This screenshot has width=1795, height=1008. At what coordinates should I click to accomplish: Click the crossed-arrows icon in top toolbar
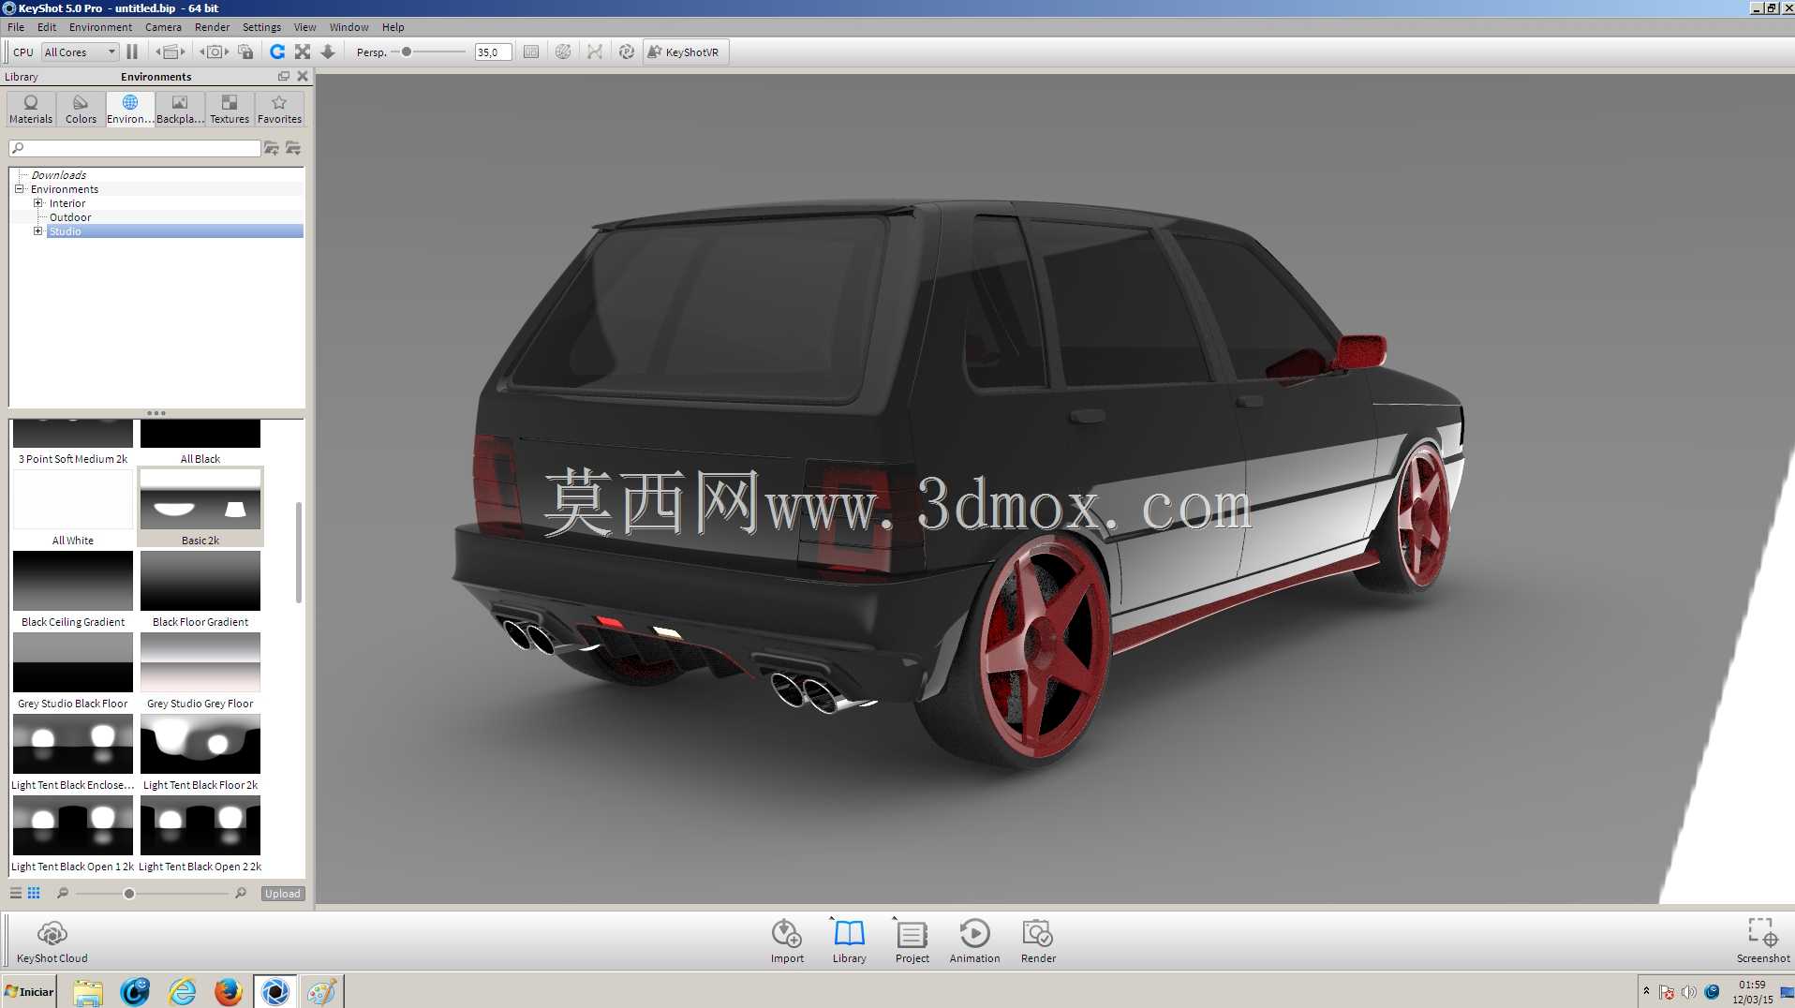pyautogui.click(x=595, y=52)
